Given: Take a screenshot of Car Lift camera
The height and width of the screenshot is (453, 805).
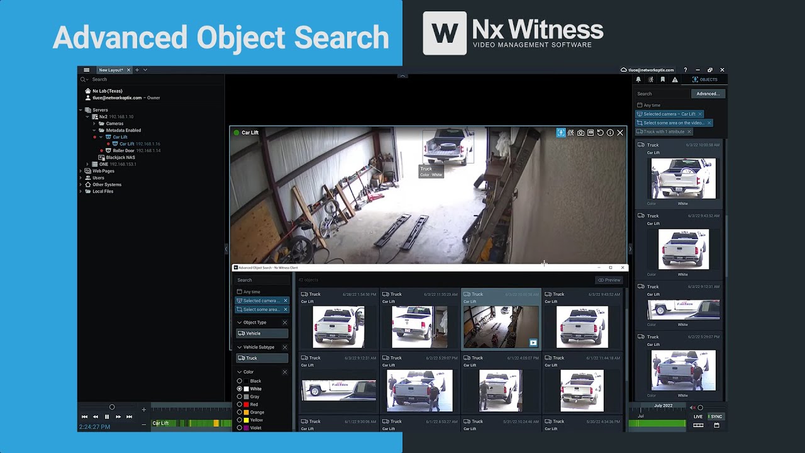Looking at the screenshot, I should point(580,133).
